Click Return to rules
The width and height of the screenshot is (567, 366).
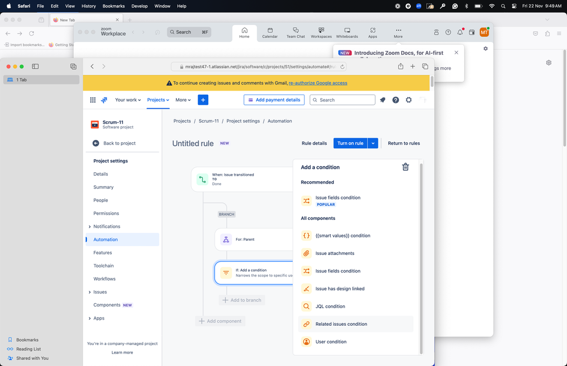(404, 143)
